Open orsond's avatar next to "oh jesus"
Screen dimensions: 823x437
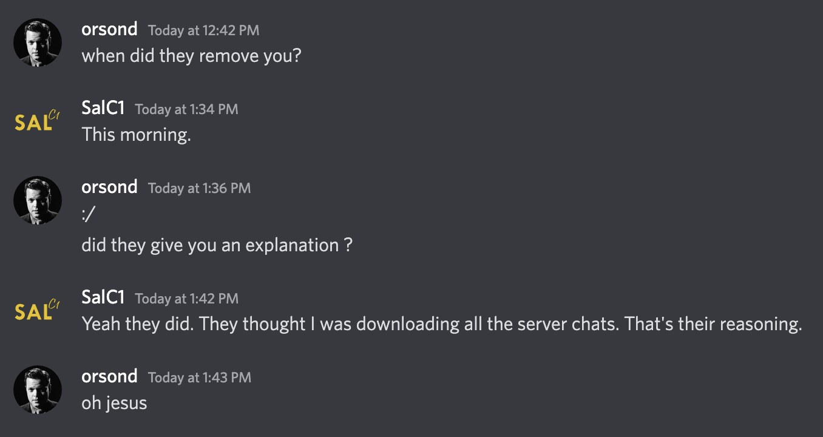(x=38, y=390)
